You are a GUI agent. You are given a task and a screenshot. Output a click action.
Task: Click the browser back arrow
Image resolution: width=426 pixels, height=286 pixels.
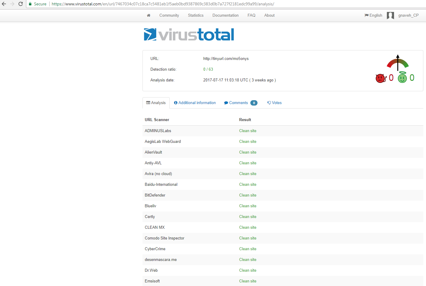pos(4,4)
